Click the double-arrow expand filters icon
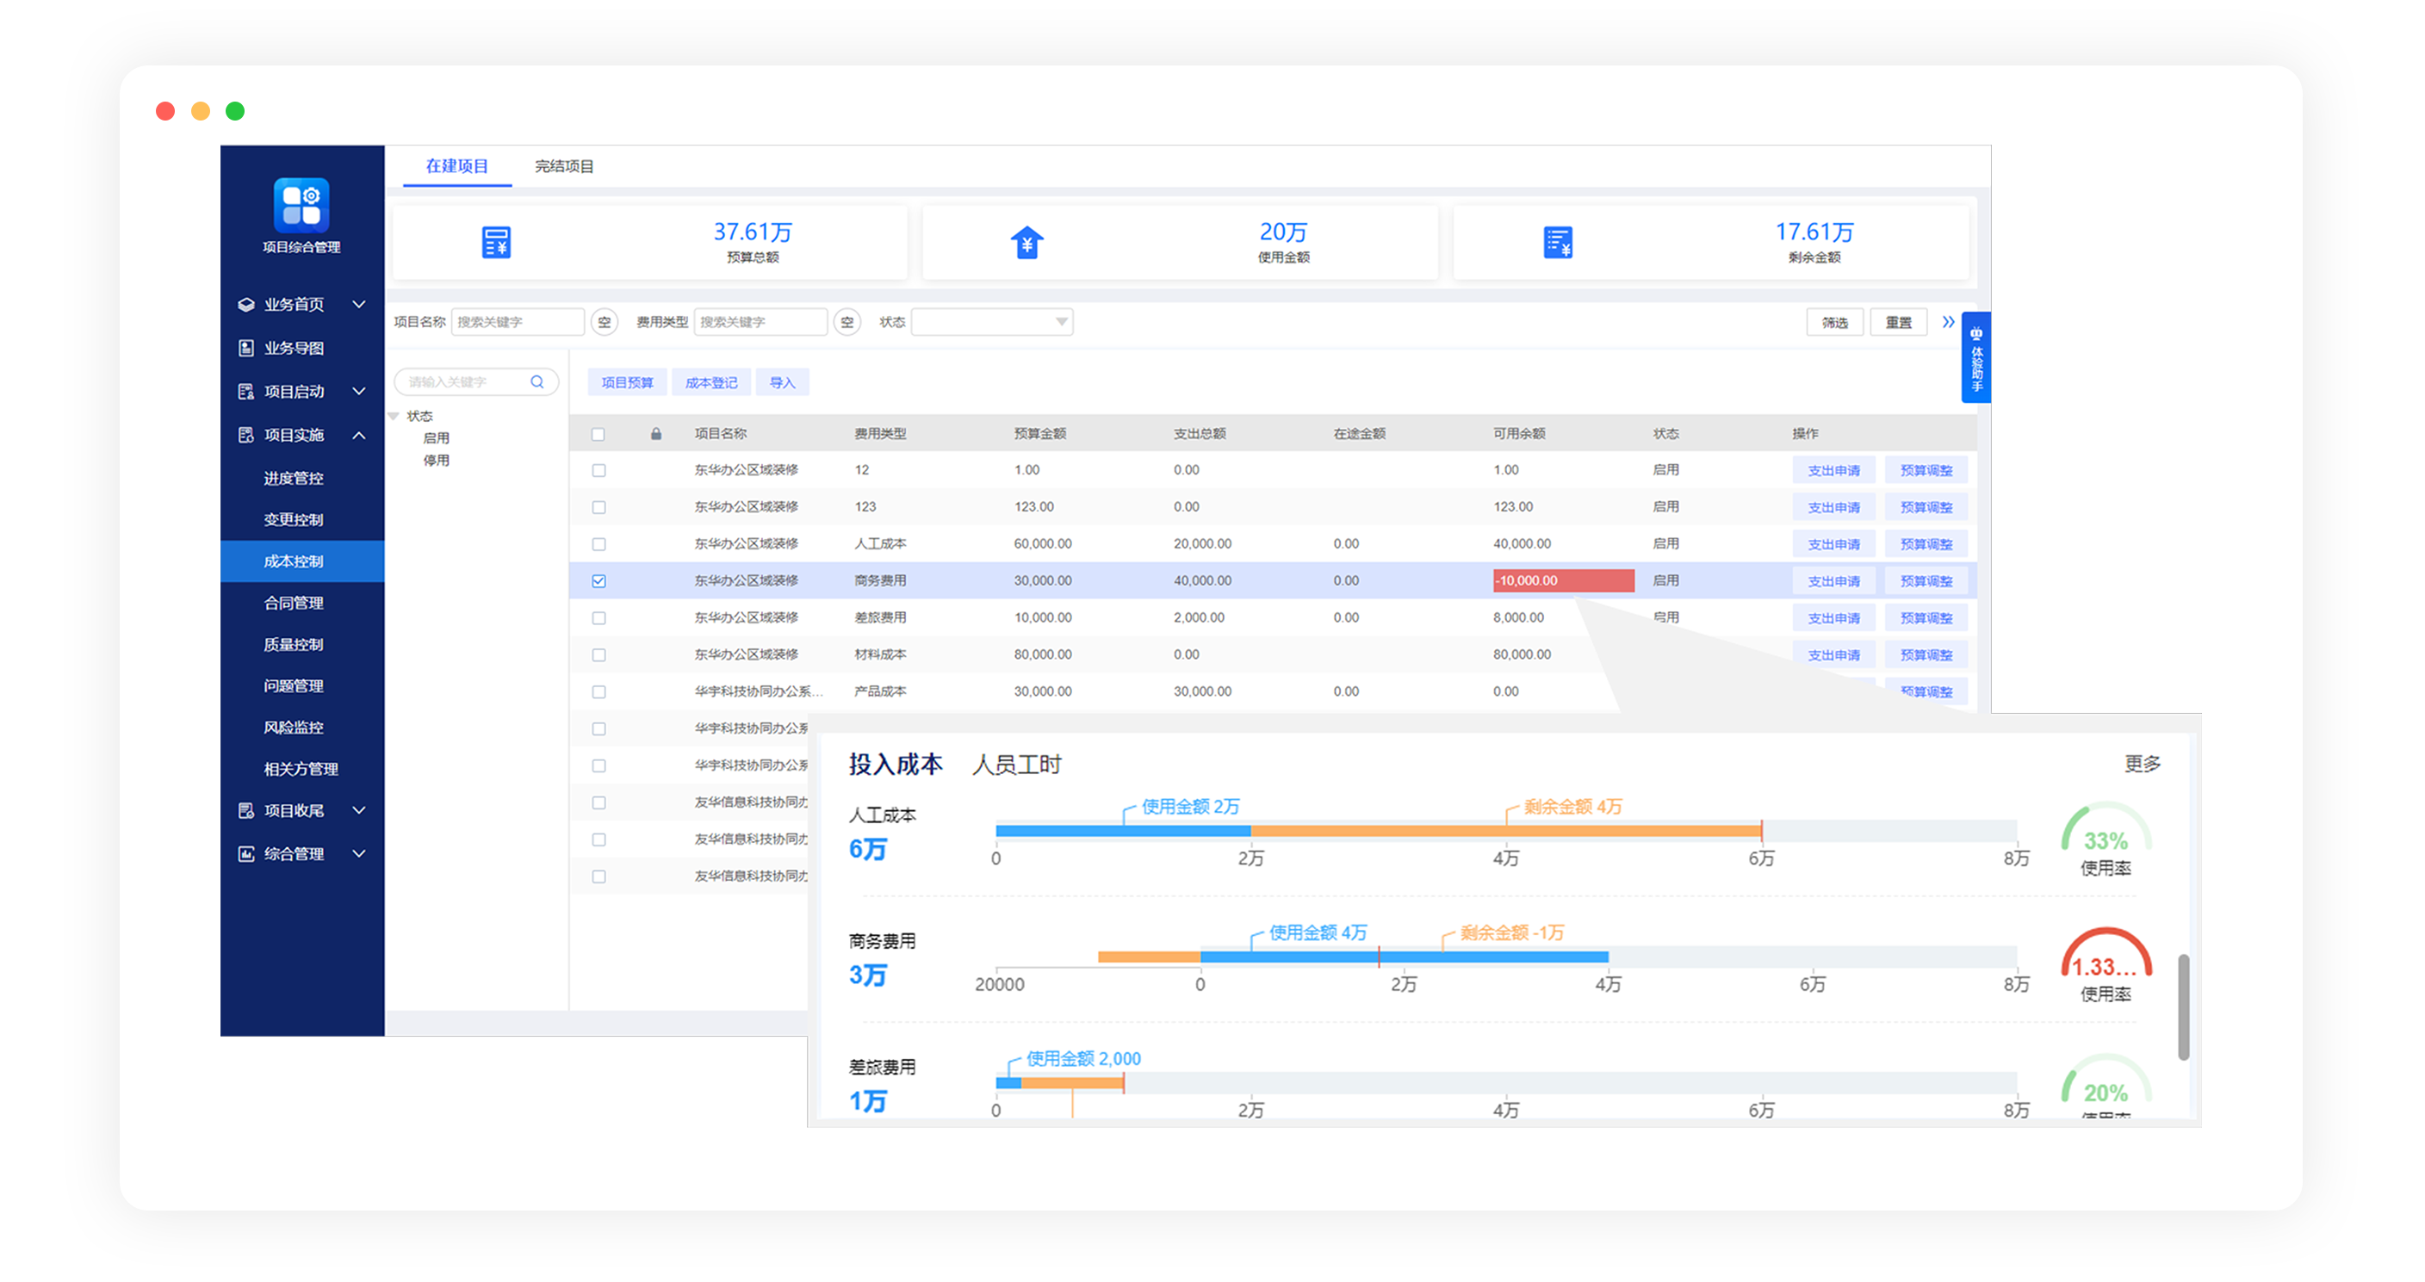 [1948, 322]
